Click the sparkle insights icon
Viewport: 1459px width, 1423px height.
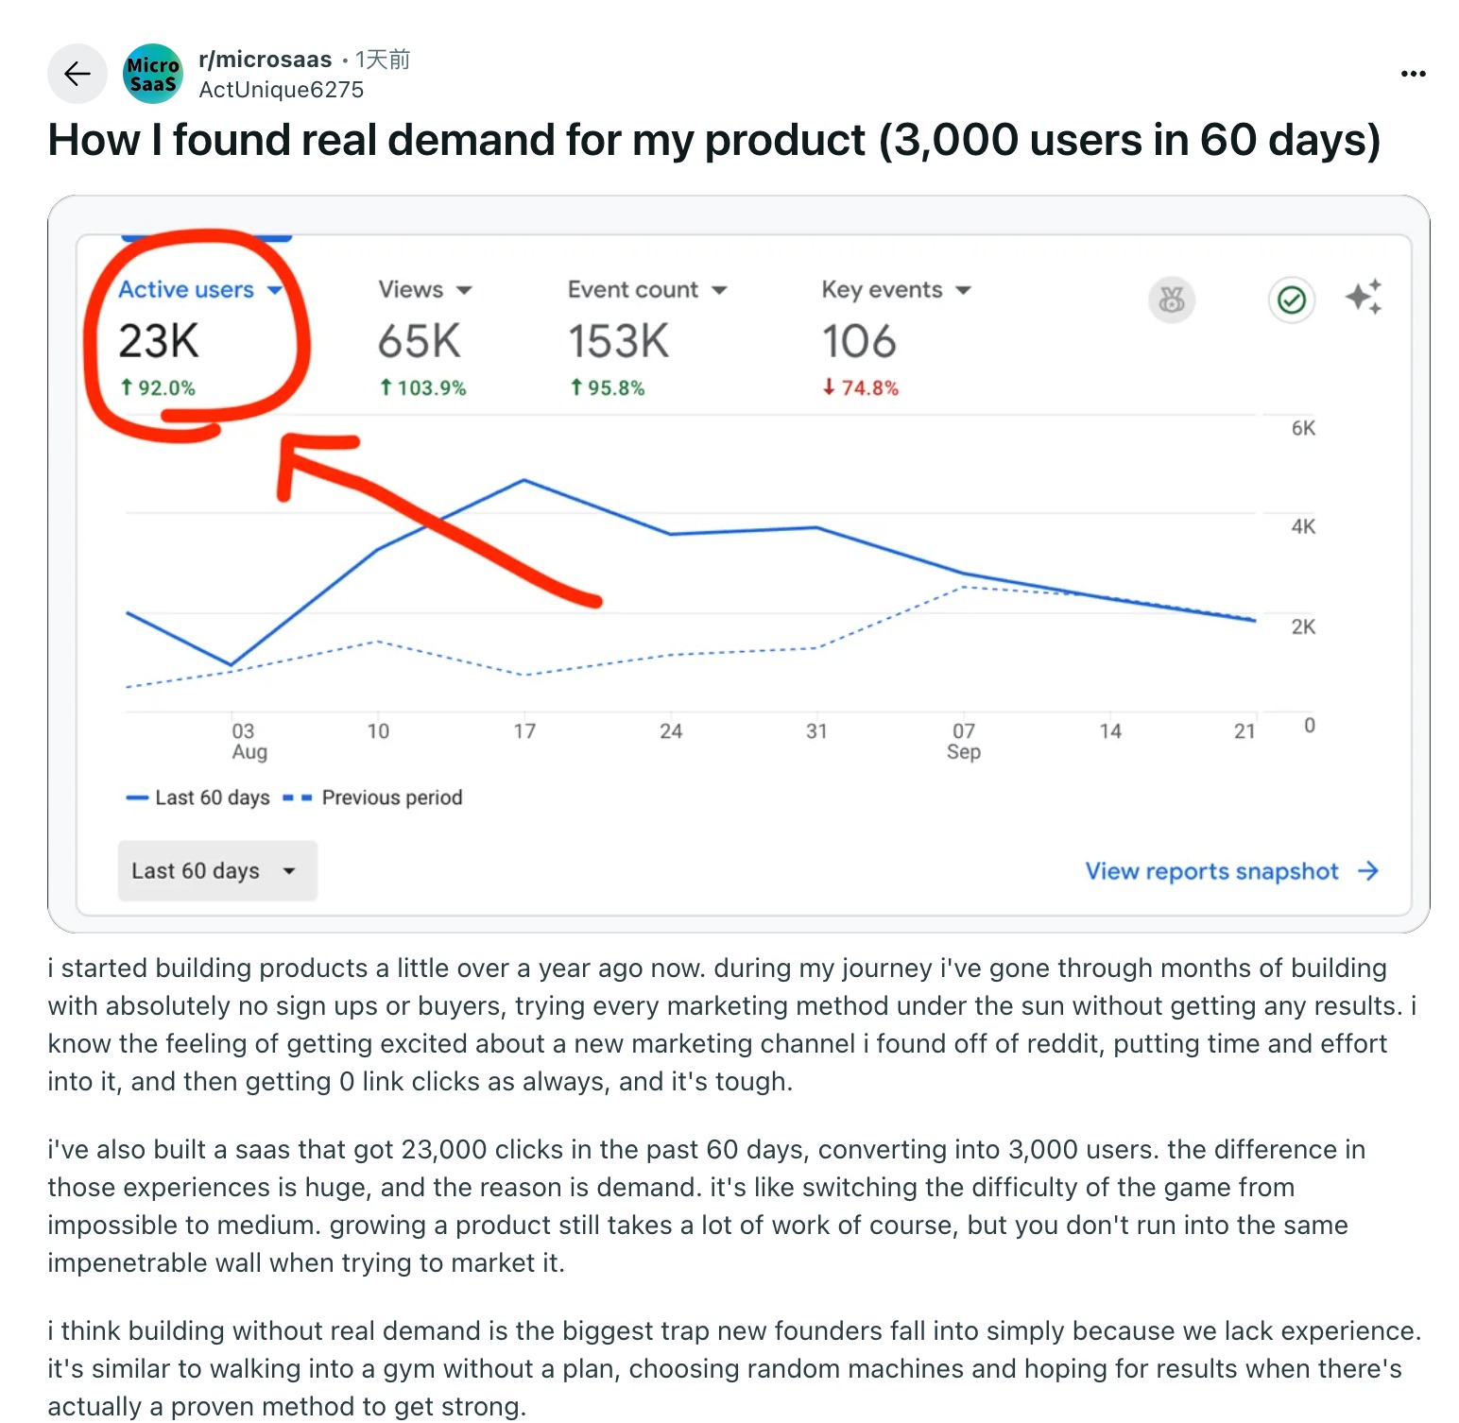(1364, 297)
